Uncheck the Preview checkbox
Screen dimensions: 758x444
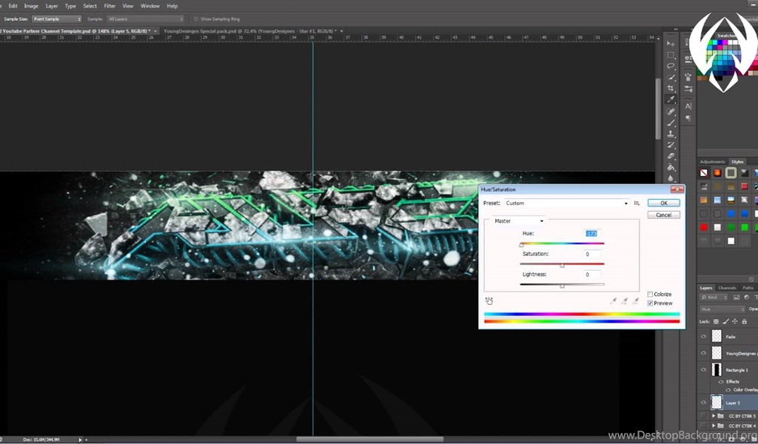pyautogui.click(x=650, y=303)
